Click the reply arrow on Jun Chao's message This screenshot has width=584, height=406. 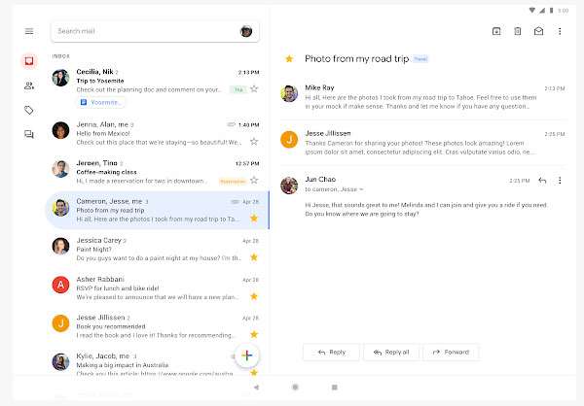(542, 181)
